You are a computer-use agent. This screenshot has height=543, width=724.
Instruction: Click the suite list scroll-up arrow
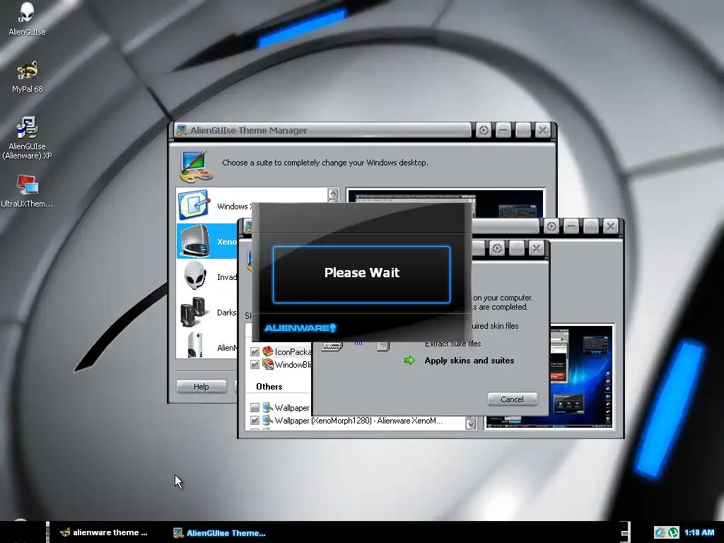[334, 194]
